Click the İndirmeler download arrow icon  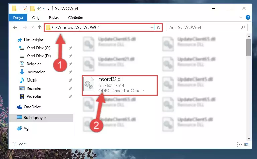pyautogui.click(x=22, y=72)
